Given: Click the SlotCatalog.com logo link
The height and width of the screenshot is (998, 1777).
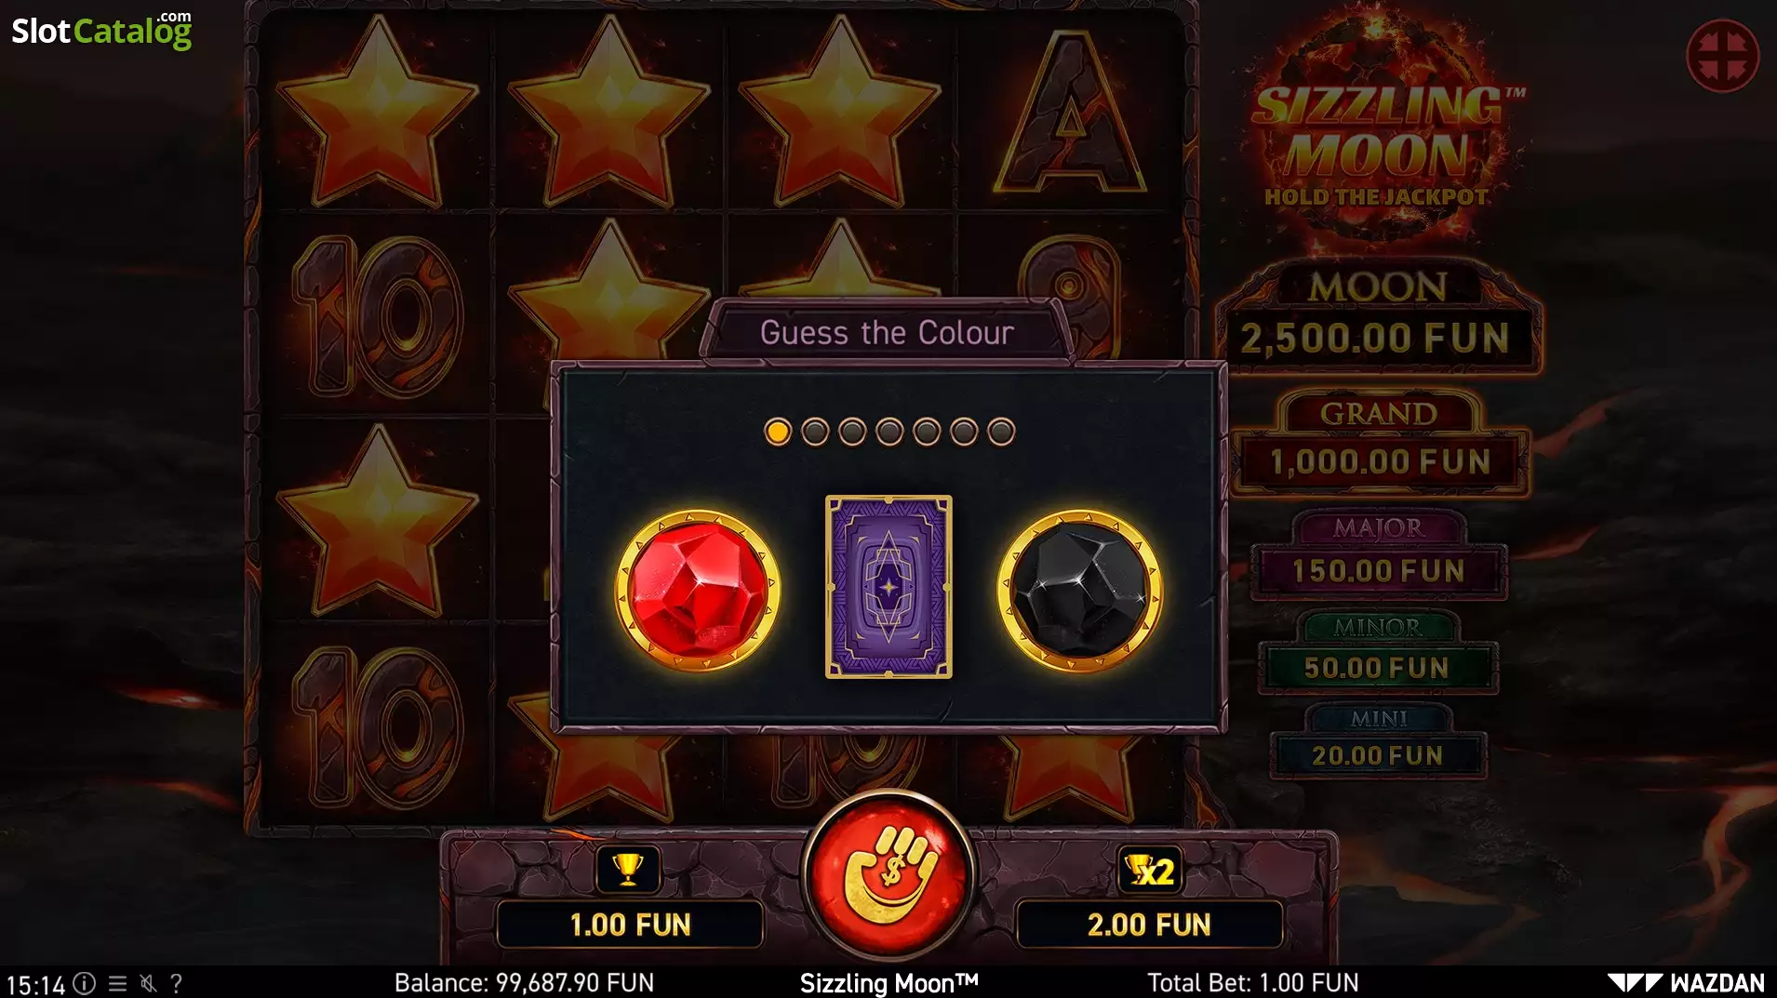Looking at the screenshot, I should [x=101, y=30].
